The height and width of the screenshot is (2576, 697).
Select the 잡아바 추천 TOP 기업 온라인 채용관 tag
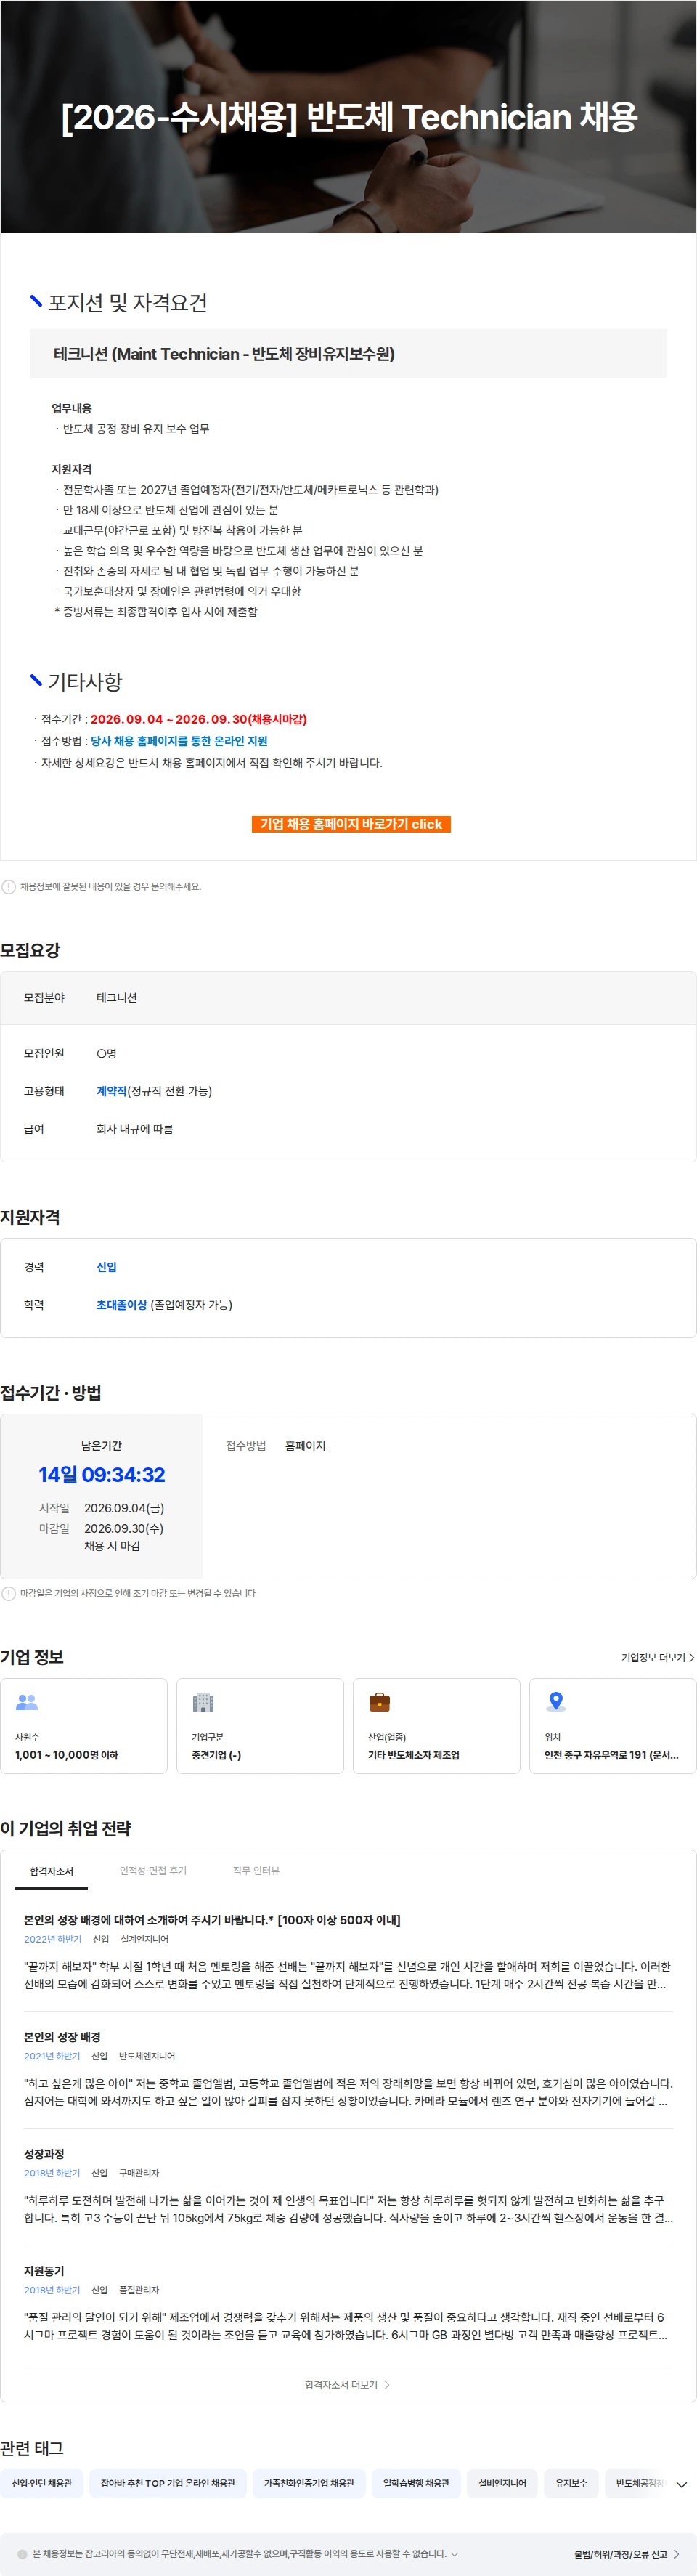tap(168, 2483)
